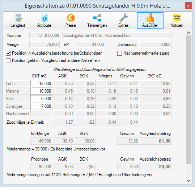Click the Prognose AGK value -9,53
195x187 pixels.
(63, 167)
